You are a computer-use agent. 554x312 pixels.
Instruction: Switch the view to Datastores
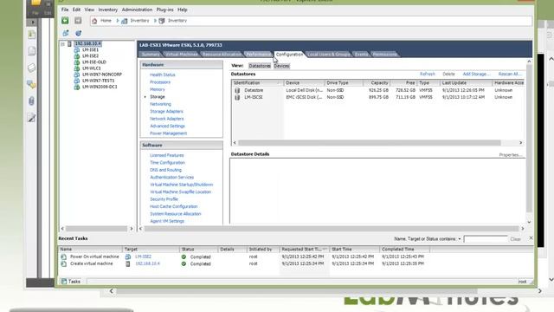point(260,66)
